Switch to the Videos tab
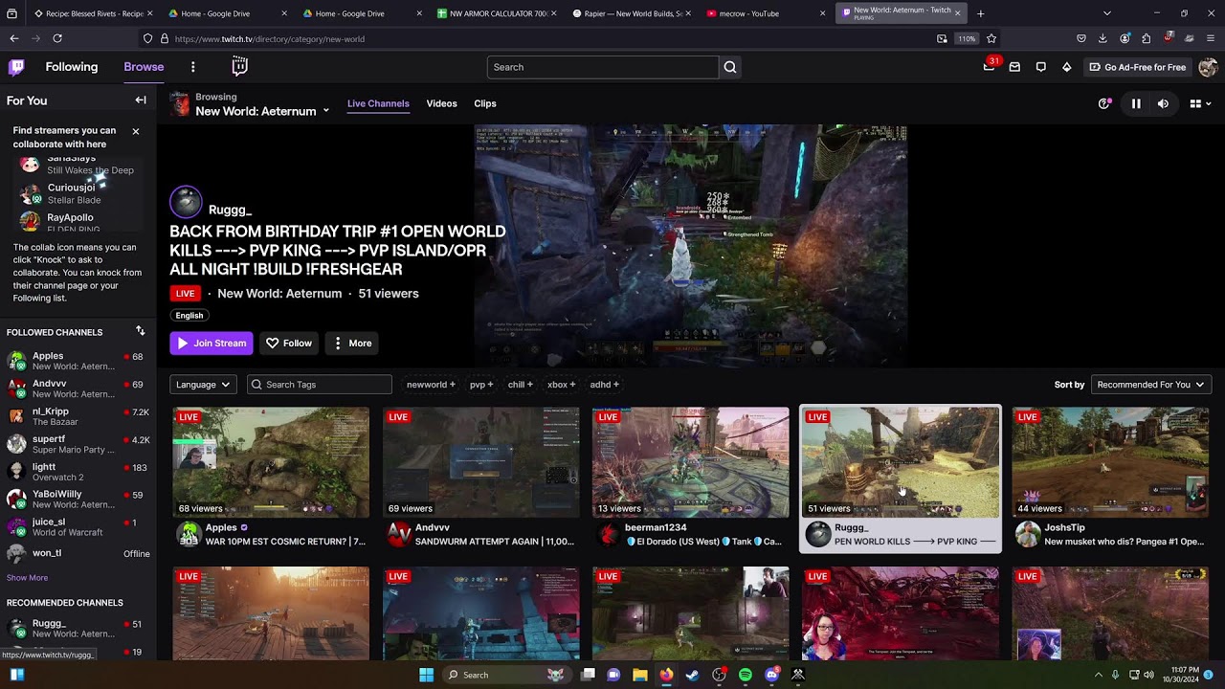The image size is (1225, 689). coord(441,103)
